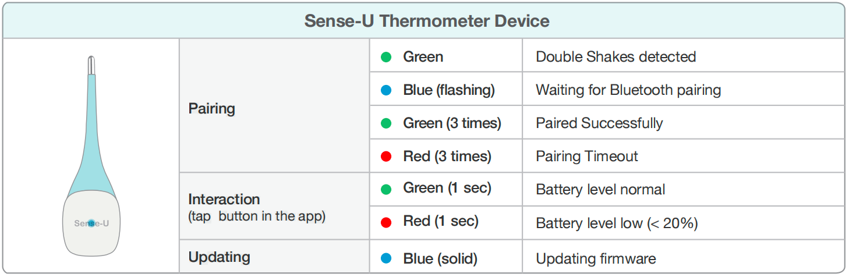
Task: Click the green dot beside Double Shakes detected
Action: pos(385,57)
